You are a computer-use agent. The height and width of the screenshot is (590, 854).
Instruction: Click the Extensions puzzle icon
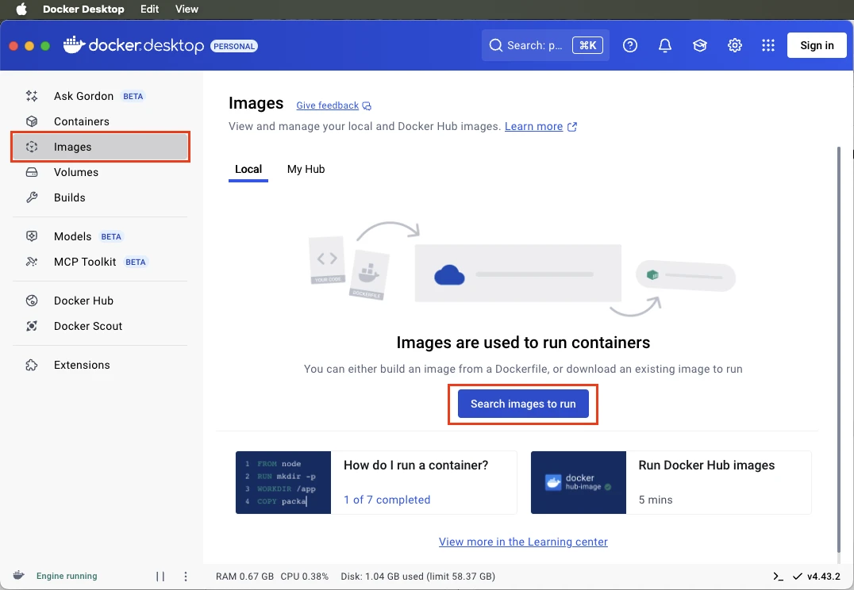pyautogui.click(x=32, y=365)
